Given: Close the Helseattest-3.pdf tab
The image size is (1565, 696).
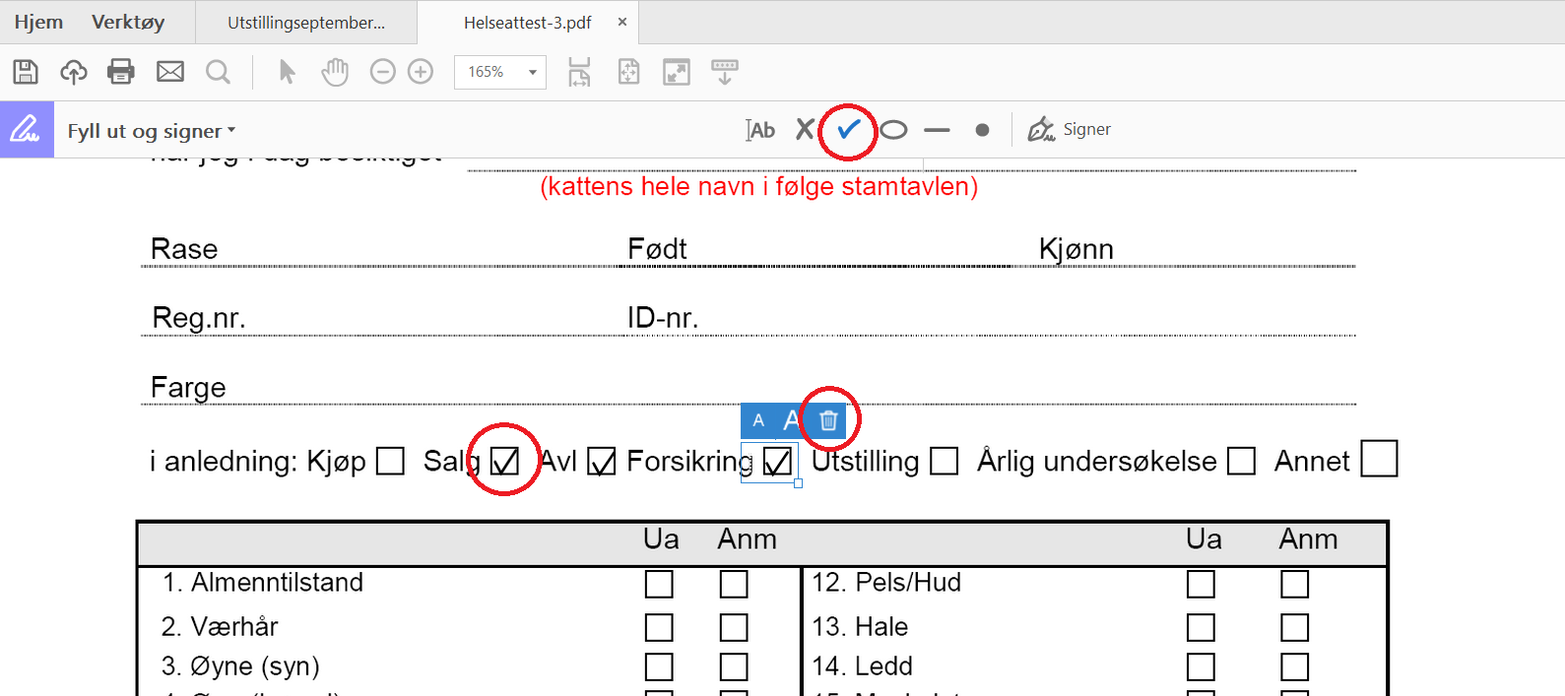Looking at the screenshot, I should (x=622, y=22).
